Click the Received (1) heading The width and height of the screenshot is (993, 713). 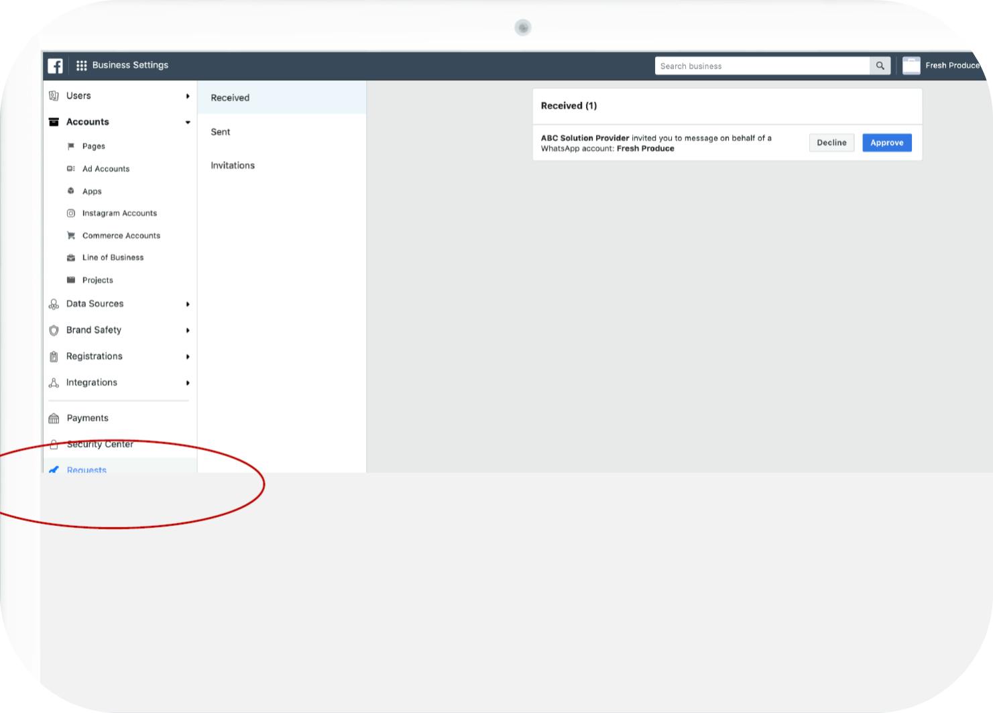click(569, 106)
